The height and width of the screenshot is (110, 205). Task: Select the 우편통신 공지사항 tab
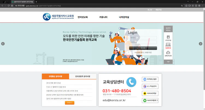(x=55, y=76)
